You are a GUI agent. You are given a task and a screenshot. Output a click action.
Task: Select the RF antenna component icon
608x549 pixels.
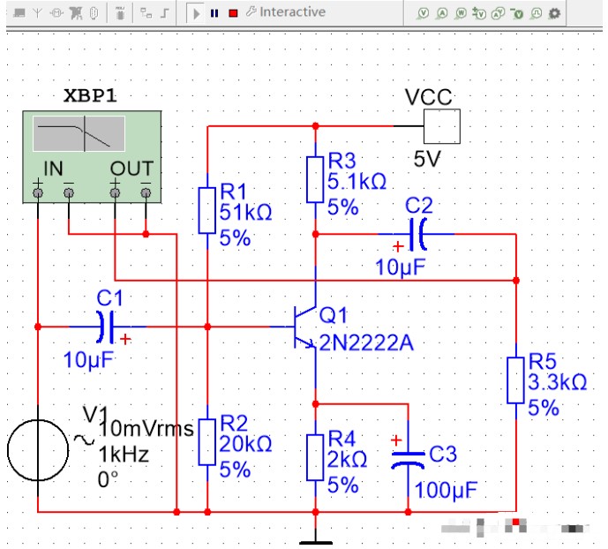37,13
